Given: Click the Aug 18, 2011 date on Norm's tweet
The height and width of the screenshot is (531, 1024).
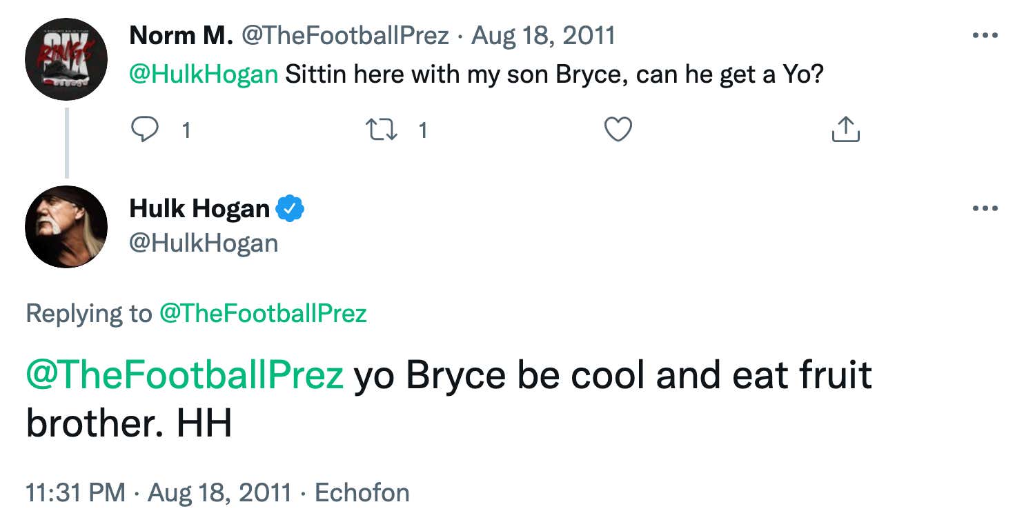Looking at the screenshot, I should pos(543,36).
